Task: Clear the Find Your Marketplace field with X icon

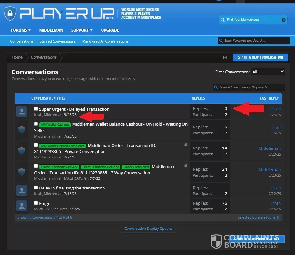Action: point(284,20)
